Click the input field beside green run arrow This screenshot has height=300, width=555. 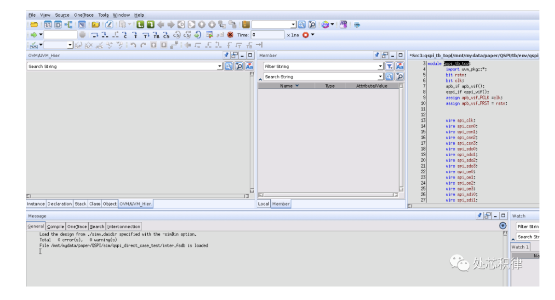pyautogui.click(x=60, y=35)
